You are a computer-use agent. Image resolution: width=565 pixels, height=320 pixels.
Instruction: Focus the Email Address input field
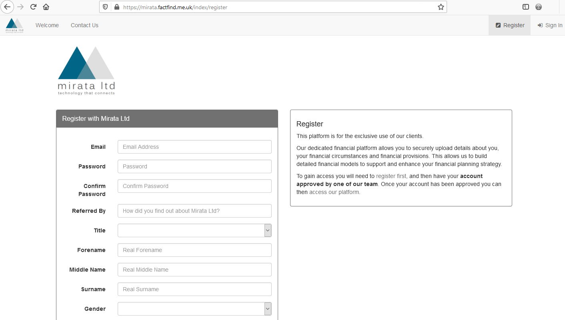pos(194,147)
